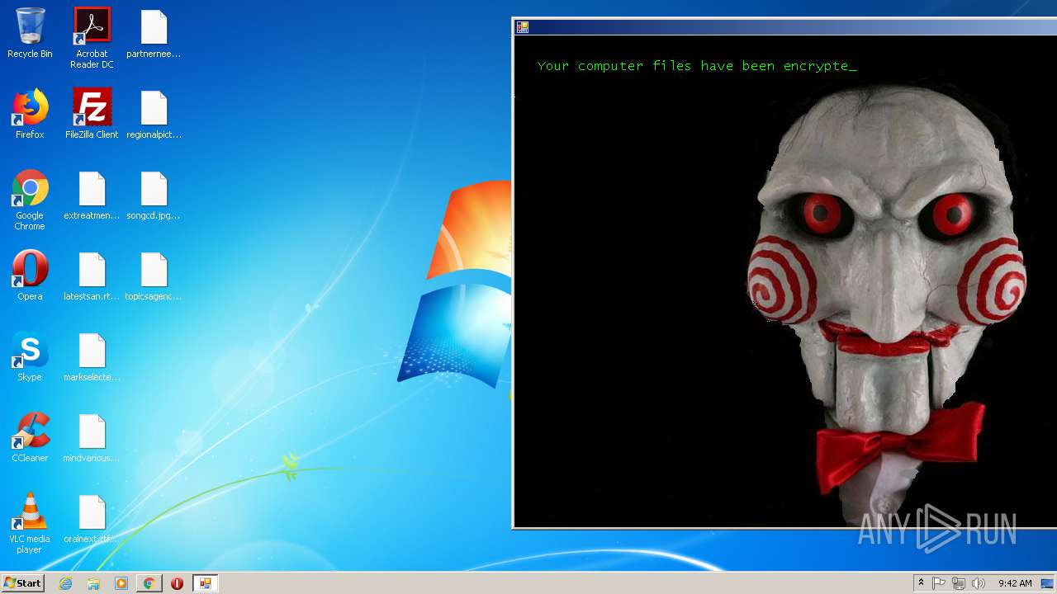
Task: Open the CCleaner desktop shortcut
Action: [x=30, y=438]
